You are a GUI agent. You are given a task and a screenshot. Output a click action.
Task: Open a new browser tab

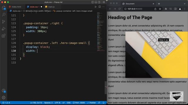point(159,4)
